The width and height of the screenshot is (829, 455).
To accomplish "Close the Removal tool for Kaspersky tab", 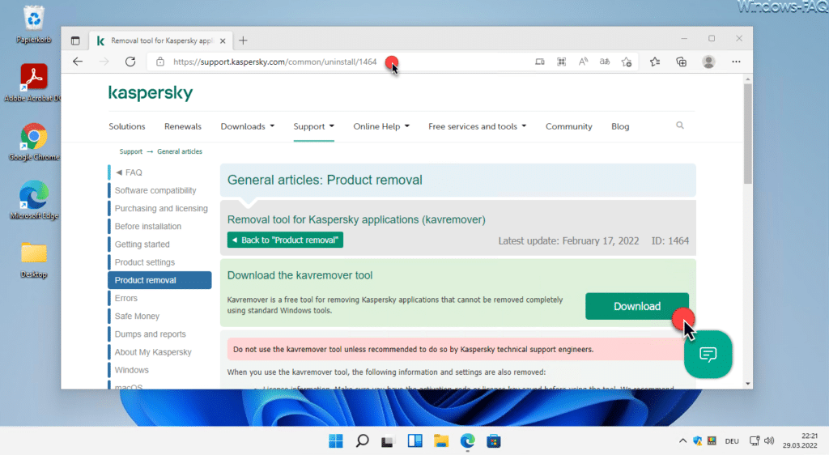I will tap(223, 40).
